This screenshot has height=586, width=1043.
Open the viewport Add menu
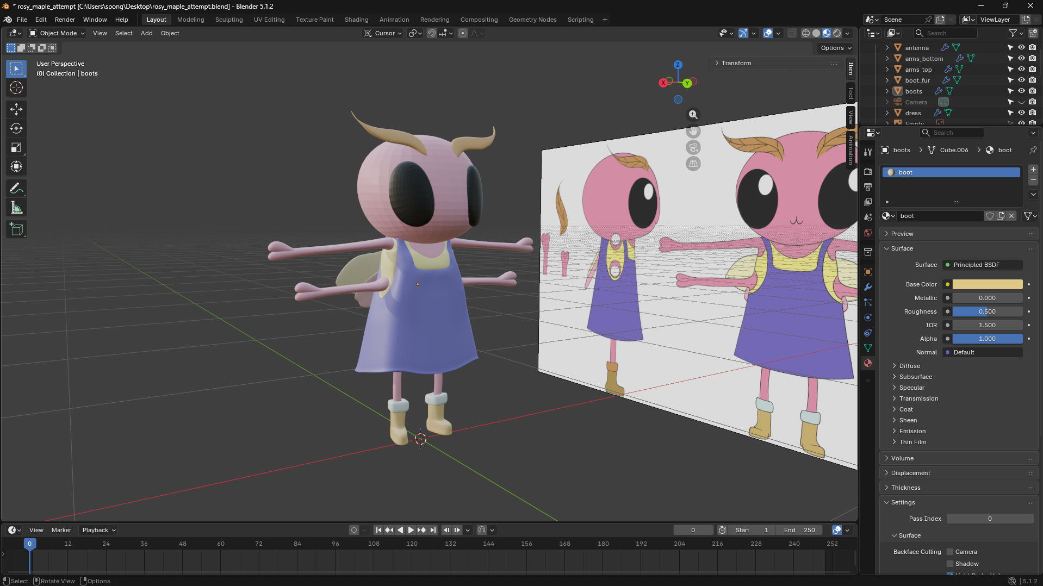[147, 33]
